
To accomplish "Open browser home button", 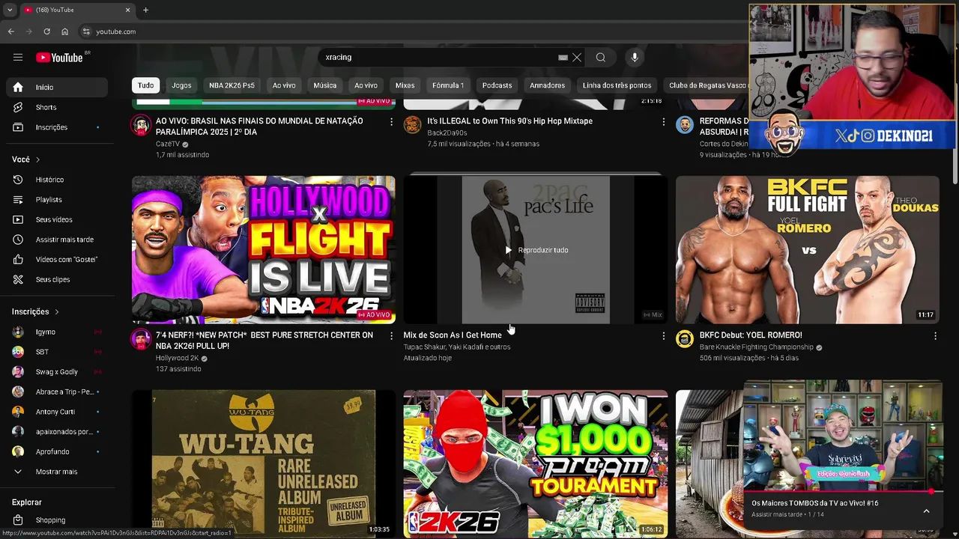I will [64, 31].
